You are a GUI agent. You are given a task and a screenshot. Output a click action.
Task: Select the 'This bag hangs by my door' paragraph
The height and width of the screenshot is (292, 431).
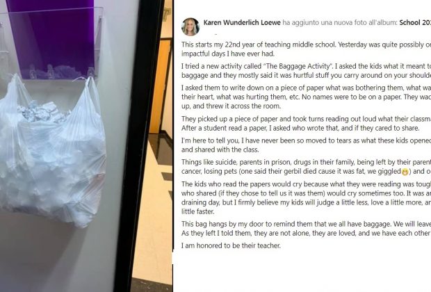point(306,229)
